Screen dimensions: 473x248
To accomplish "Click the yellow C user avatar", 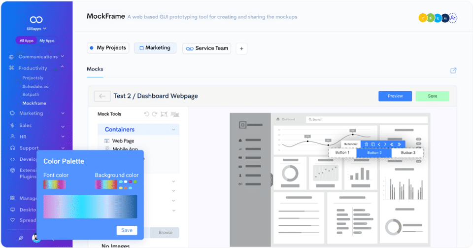I will click(x=423, y=18).
